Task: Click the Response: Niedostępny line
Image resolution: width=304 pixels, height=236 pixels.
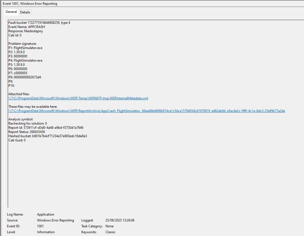Action: click(x=26, y=31)
